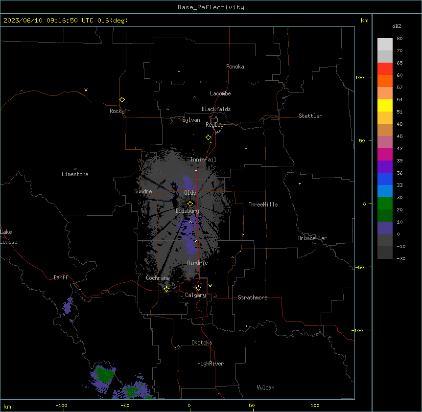The height and width of the screenshot is (412, 422).
Task: Click the yellow station marker near RockyMH
Action: click(x=122, y=100)
